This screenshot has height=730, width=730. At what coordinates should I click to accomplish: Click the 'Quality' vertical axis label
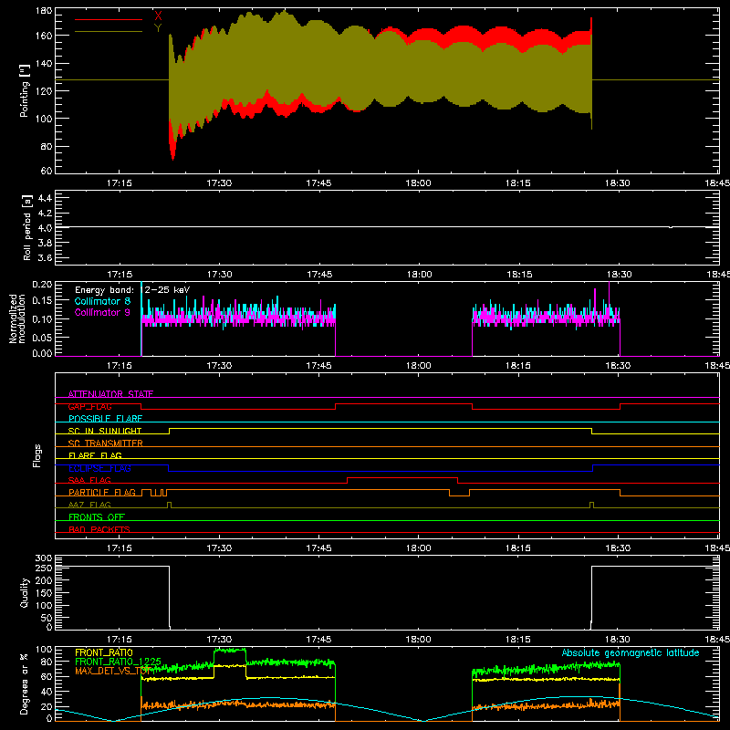point(25,592)
